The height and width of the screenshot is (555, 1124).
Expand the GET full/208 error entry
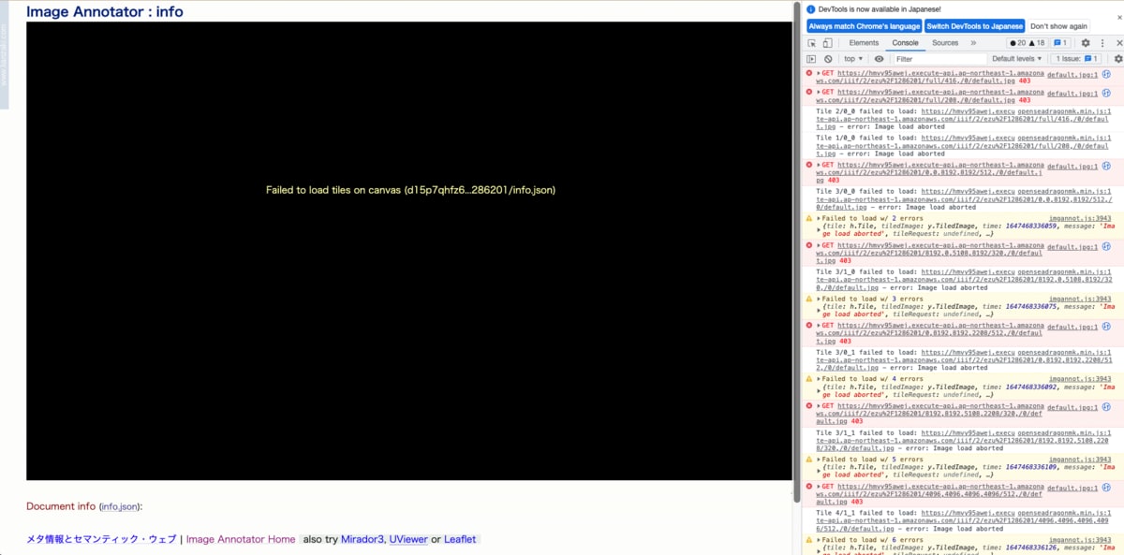819,92
